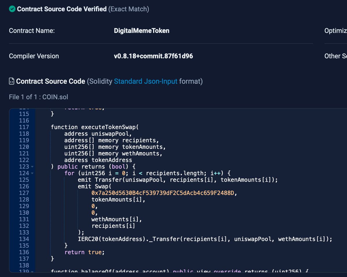Viewport: 347px width, 277px height.
Task: Click the Other Se... label in the next column
Action: tap(336, 56)
